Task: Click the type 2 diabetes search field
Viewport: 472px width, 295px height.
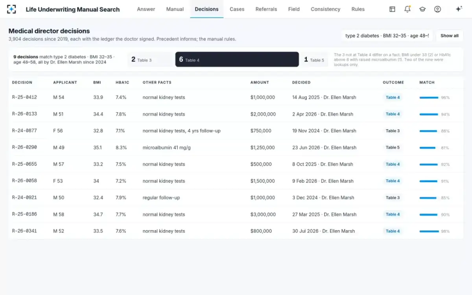Action: (x=387, y=36)
